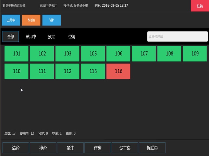Focus the 桌台号过滤 search field
This screenshot has height=156, width=209.
pos(178,37)
